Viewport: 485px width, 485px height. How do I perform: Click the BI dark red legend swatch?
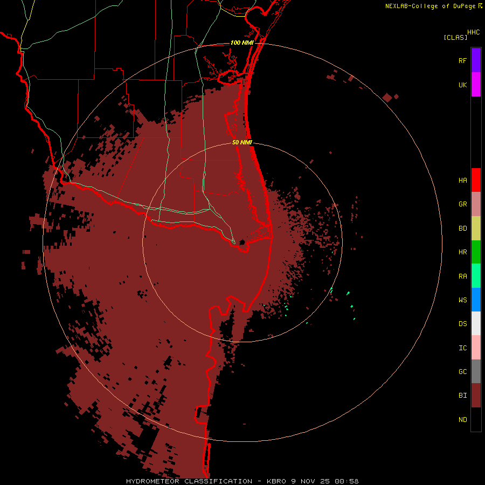476,396
